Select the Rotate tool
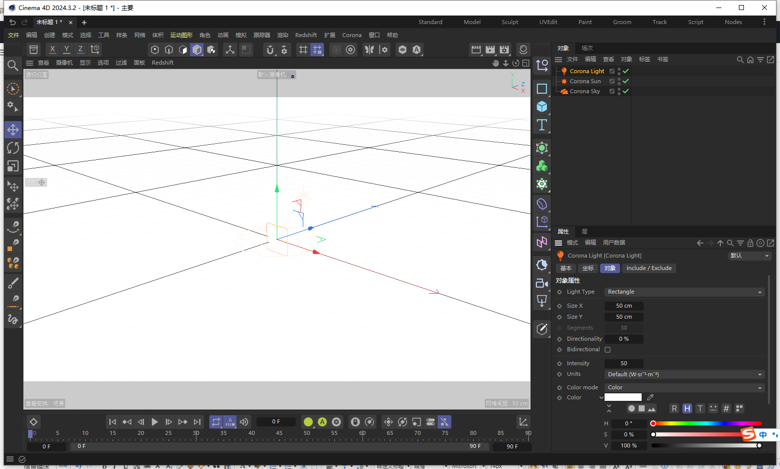 [x=13, y=148]
